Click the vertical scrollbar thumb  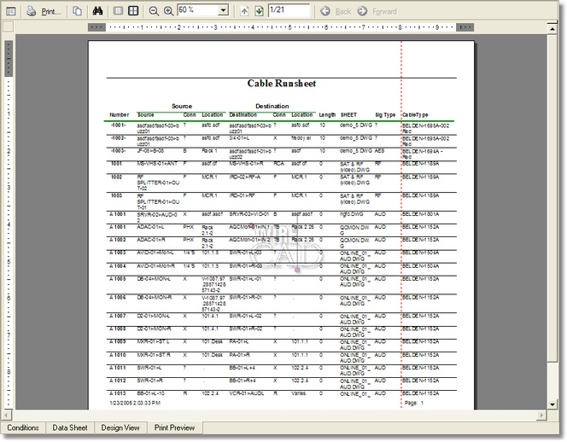click(552, 197)
